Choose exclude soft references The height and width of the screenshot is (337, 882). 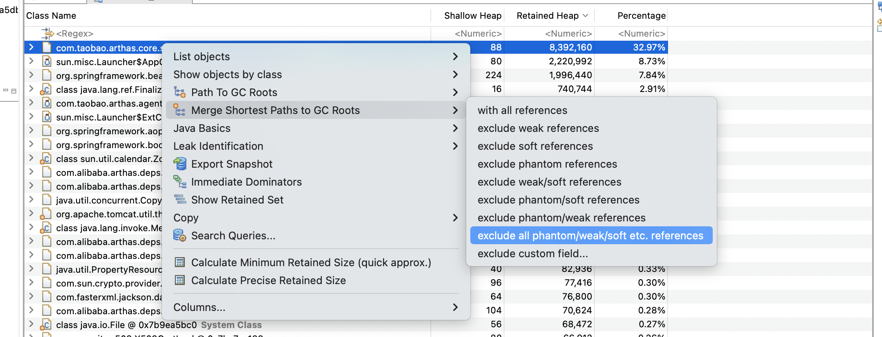tap(591, 146)
